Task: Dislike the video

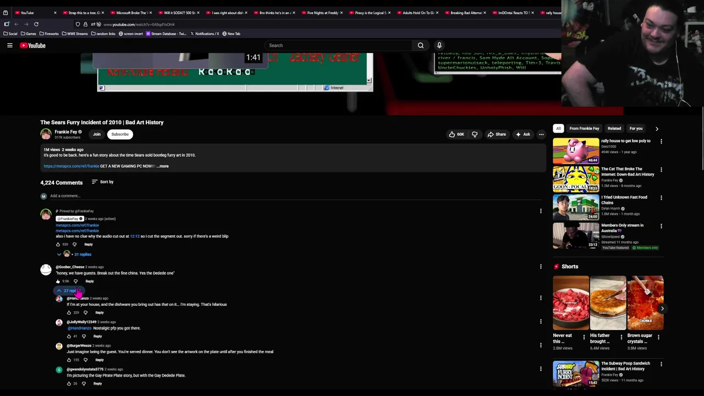Action: click(475, 134)
